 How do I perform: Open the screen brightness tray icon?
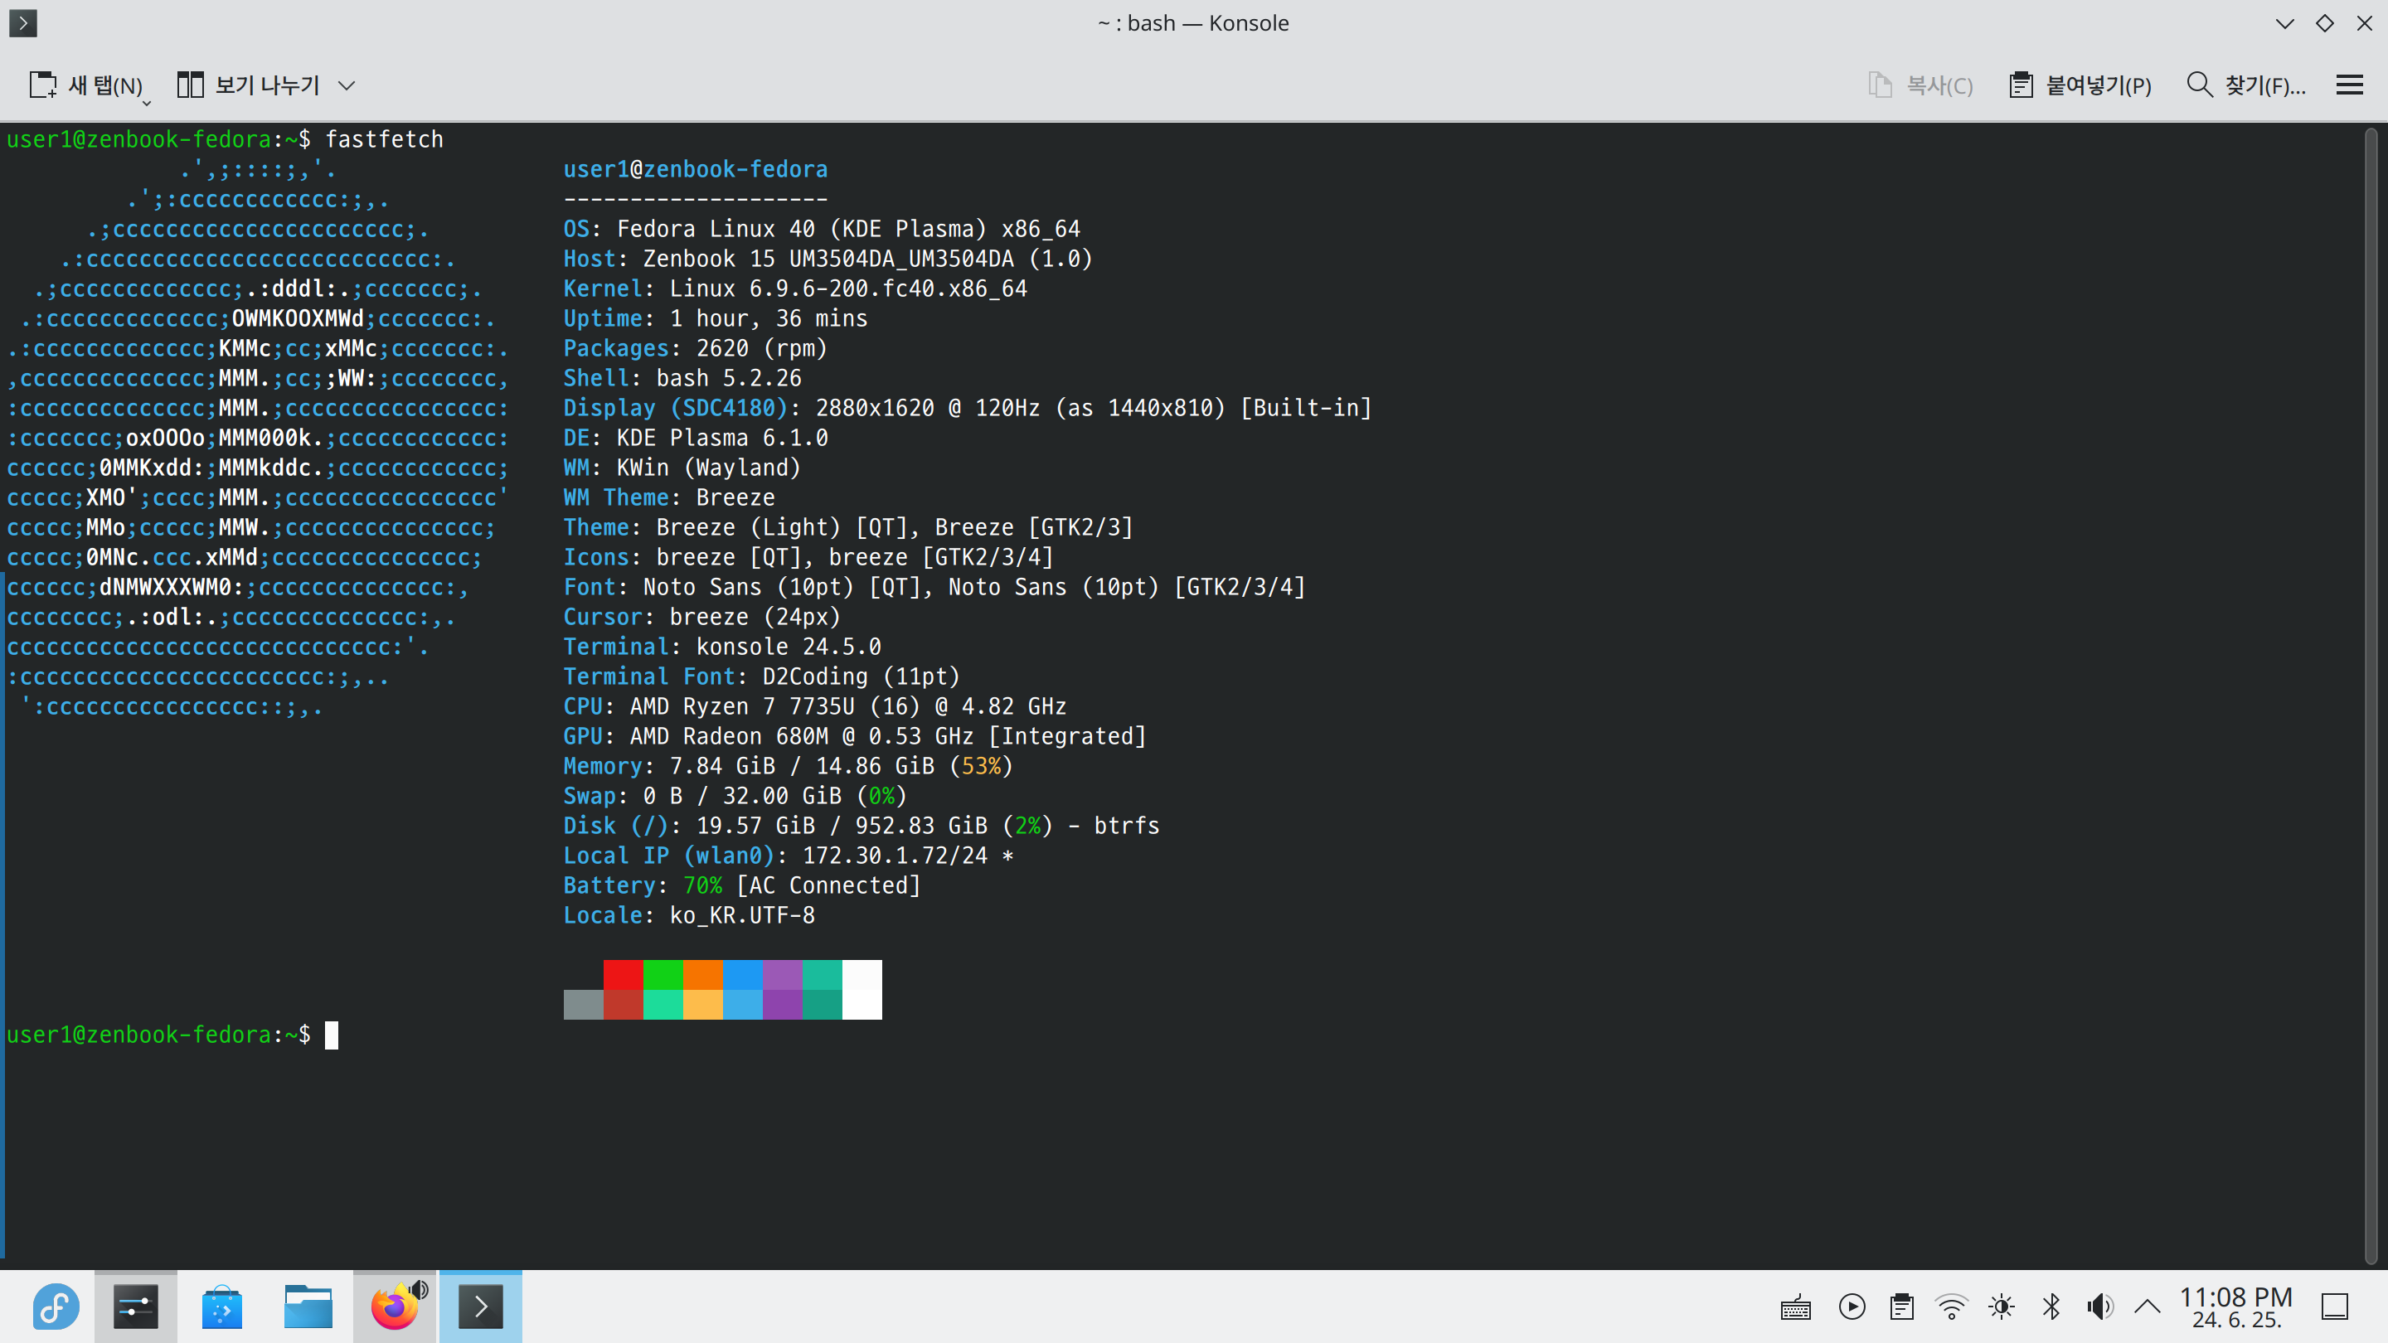click(2002, 1307)
